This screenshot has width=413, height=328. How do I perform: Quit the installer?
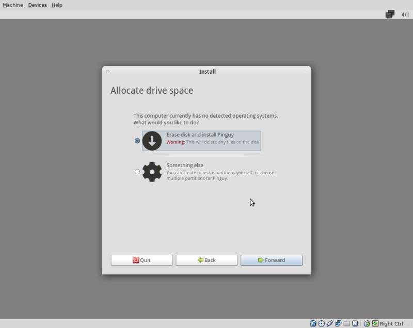[141, 260]
